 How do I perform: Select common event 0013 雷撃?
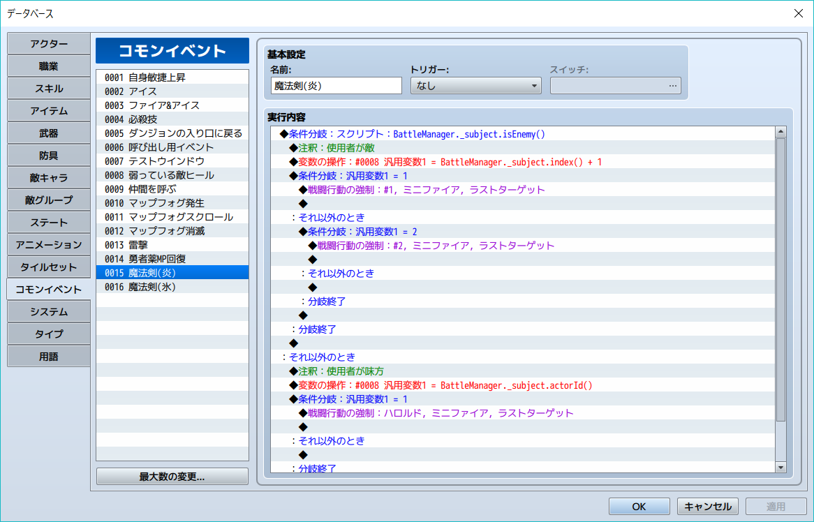click(172, 245)
